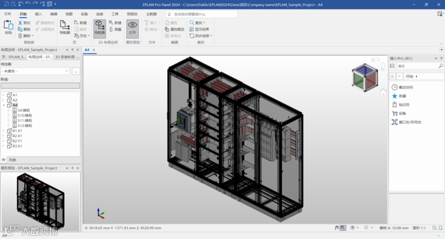Switch to the 列表 list view tab

12,160
